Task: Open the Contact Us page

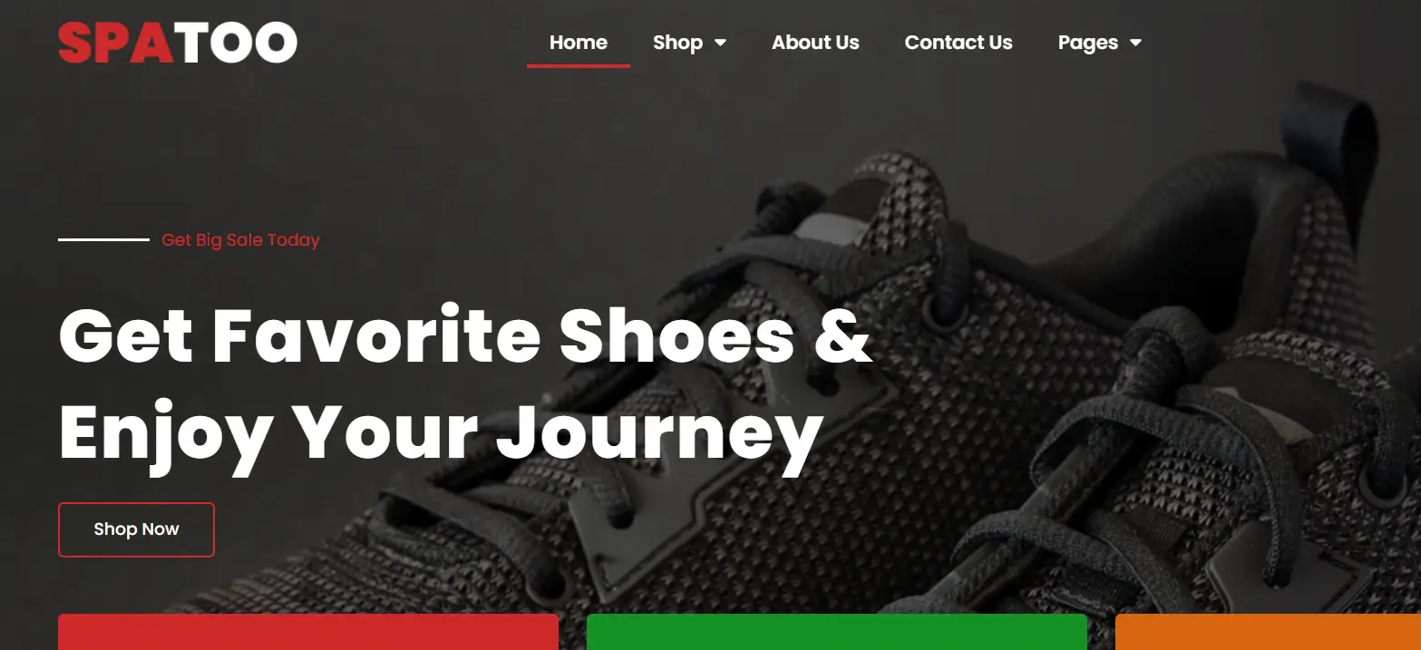Action: coord(959,43)
